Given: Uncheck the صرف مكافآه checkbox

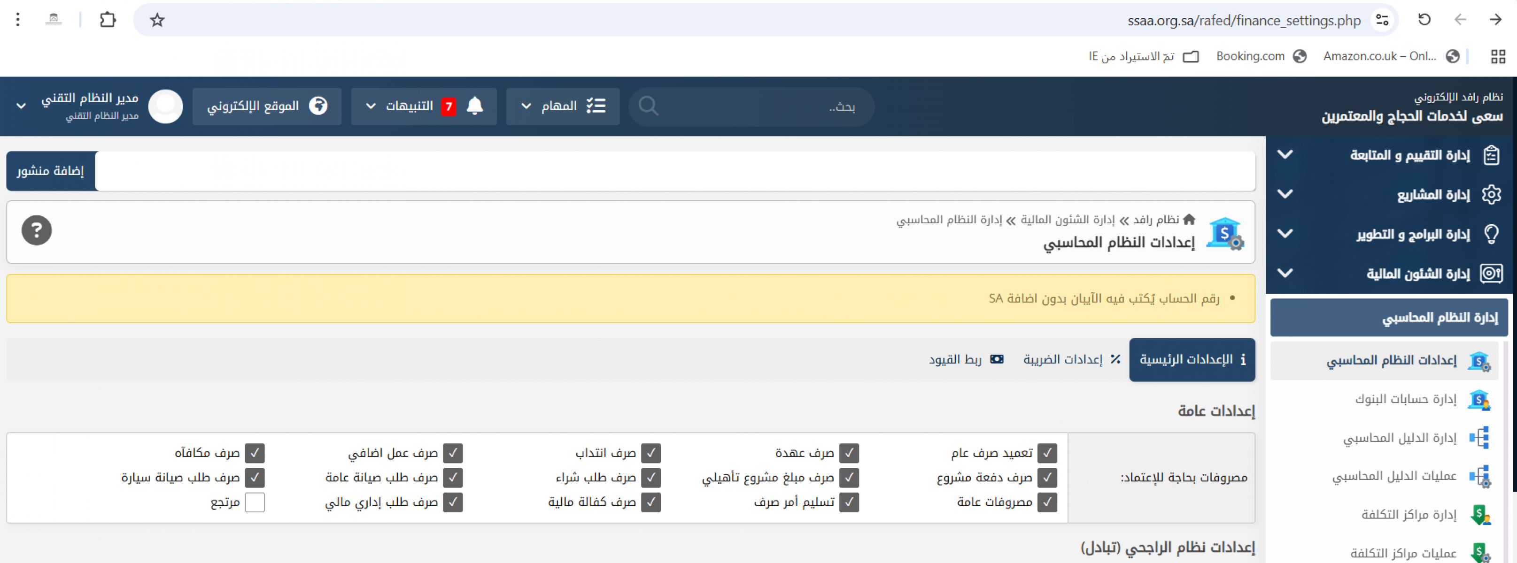Looking at the screenshot, I should coord(255,453).
